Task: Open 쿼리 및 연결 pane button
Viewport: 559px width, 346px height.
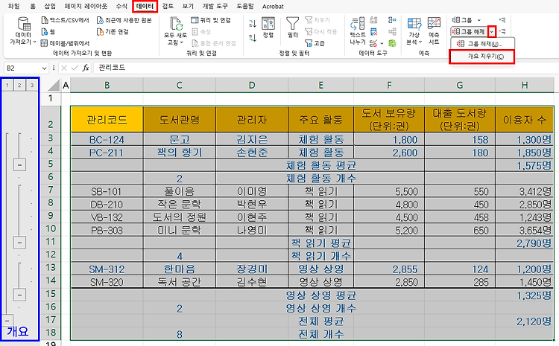Action: pos(211,20)
